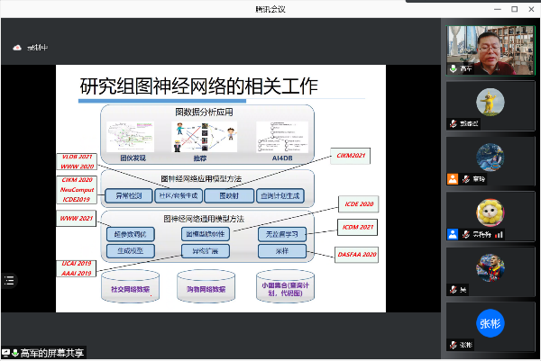Click the muted mic icon on the cat flower avatar tile
Image resolution: width=541 pixels, height=361 pixels.
coord(466,234)
